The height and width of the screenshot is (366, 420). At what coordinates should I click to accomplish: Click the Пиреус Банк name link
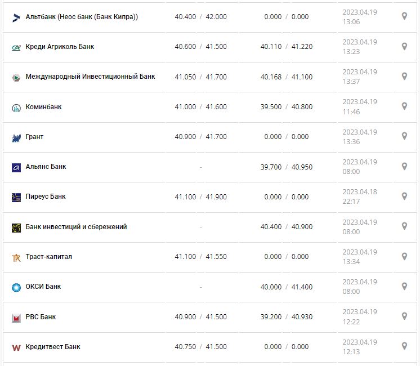point(46,197)
